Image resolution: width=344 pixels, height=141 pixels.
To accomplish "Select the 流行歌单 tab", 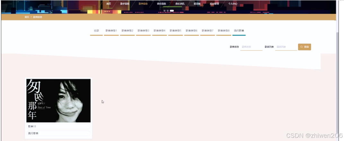I will pyautogui.click(x=239, y=31).
